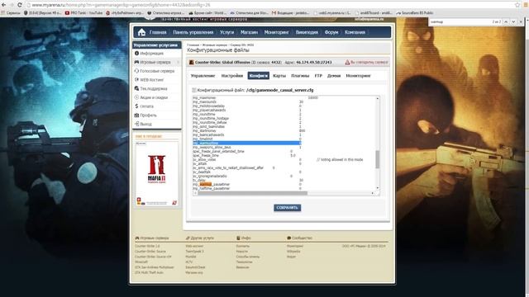
Task: Click the support icon beside Тех.поддержка
Action: pos(136,88)
